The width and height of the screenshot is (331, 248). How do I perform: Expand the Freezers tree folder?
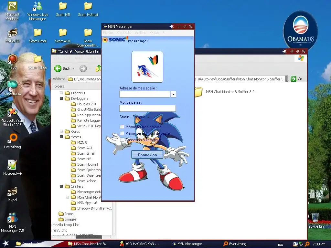pyautogui.click(x=61, y=93)
